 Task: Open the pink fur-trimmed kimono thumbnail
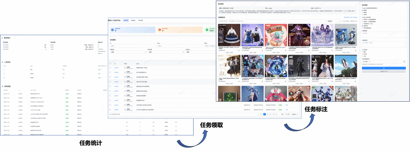pos(276,93)
